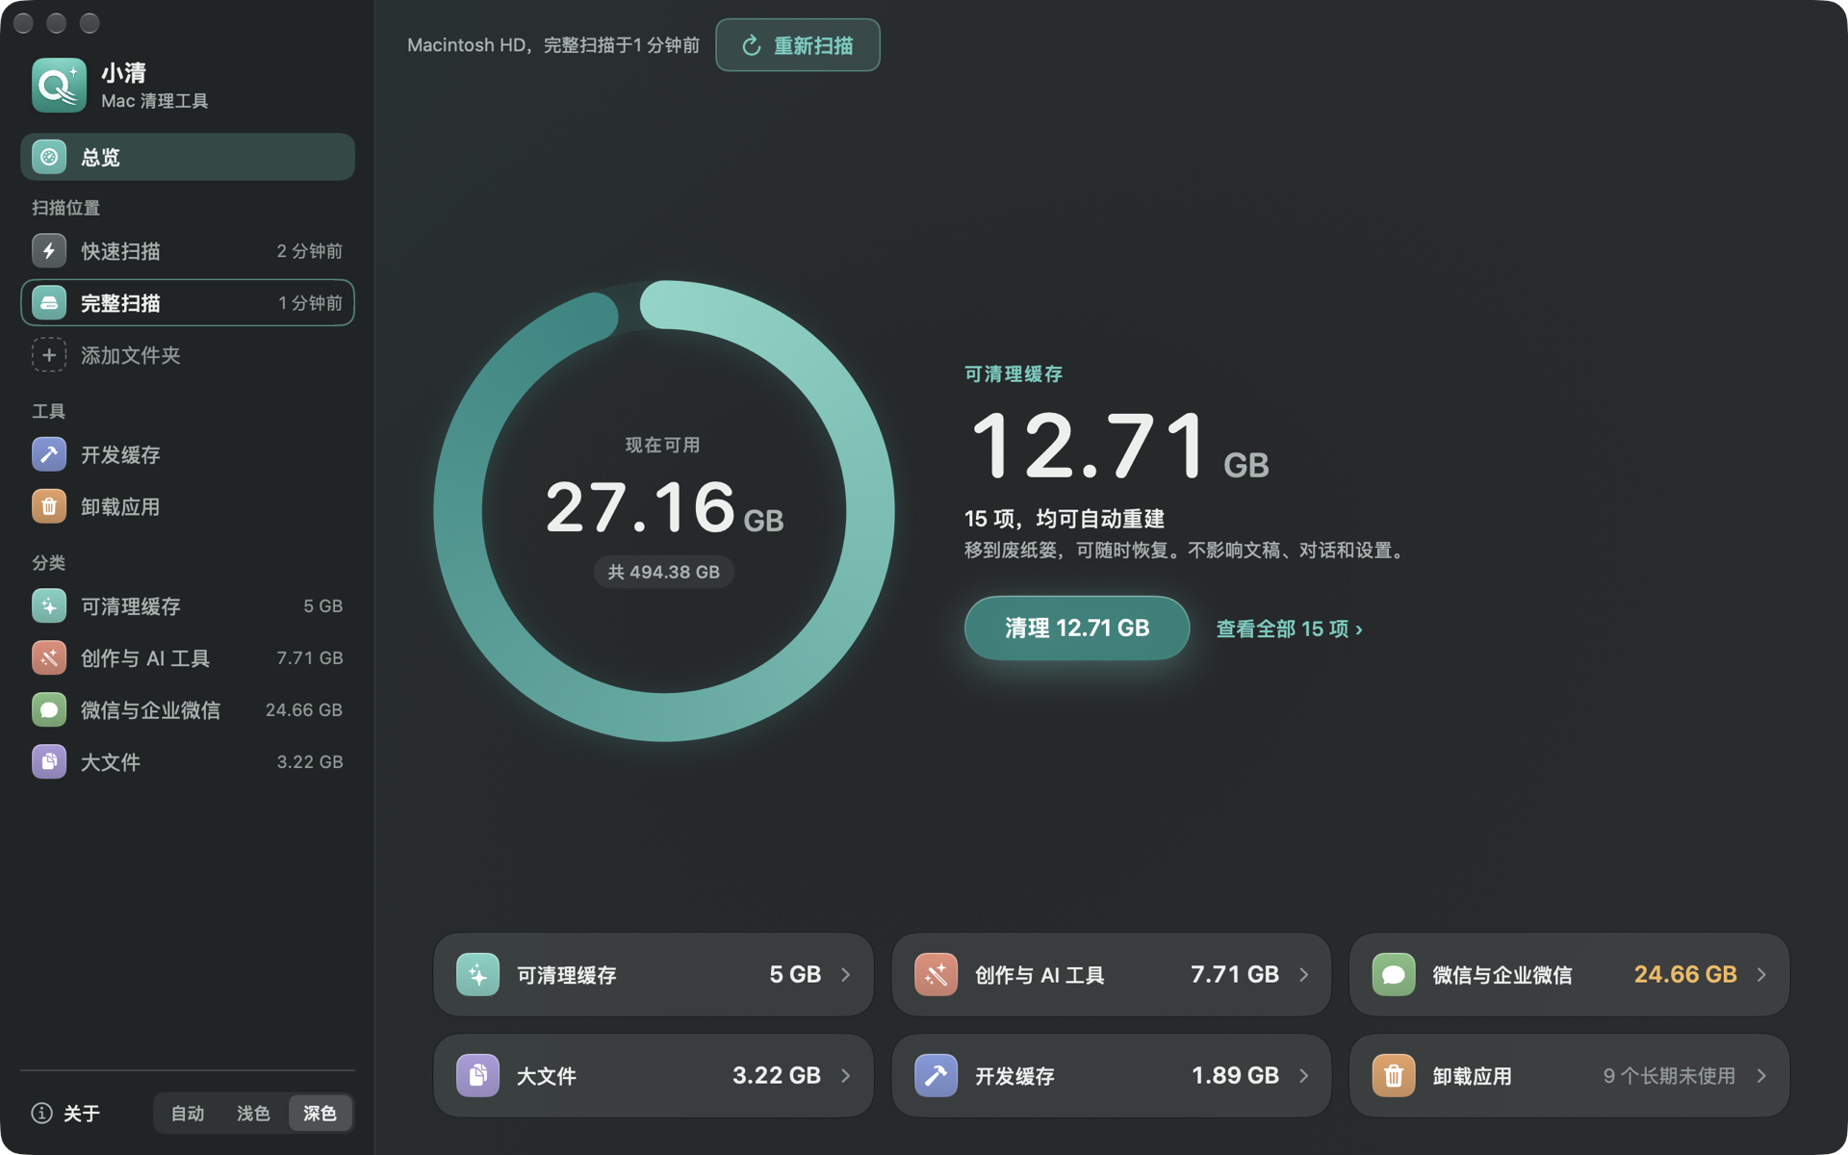Click the sidebar '24.66 GB' size value
Image resolution: width=1848 pixels, height=1155 pixels.
[304, 710]
